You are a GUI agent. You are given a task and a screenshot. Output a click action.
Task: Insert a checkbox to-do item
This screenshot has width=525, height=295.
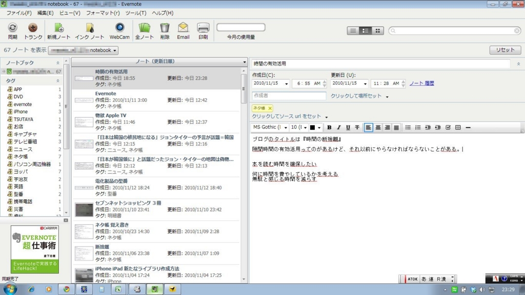tap(448, 128)
